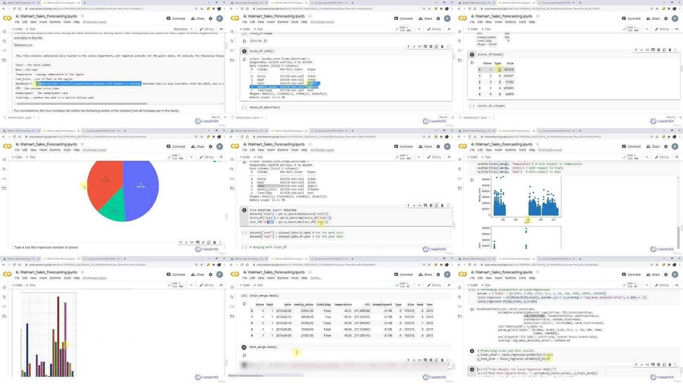The height and width of the screenshot is (384, 683).
Task: Copy link to the datetime import cell
Action: click(x=420, y=205)
